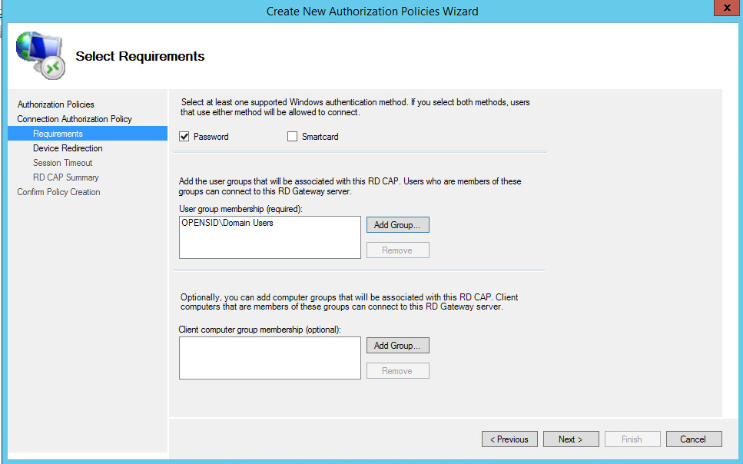Click Add Group for user group membership
Screen dimensions: 743x464
point(397,225)
